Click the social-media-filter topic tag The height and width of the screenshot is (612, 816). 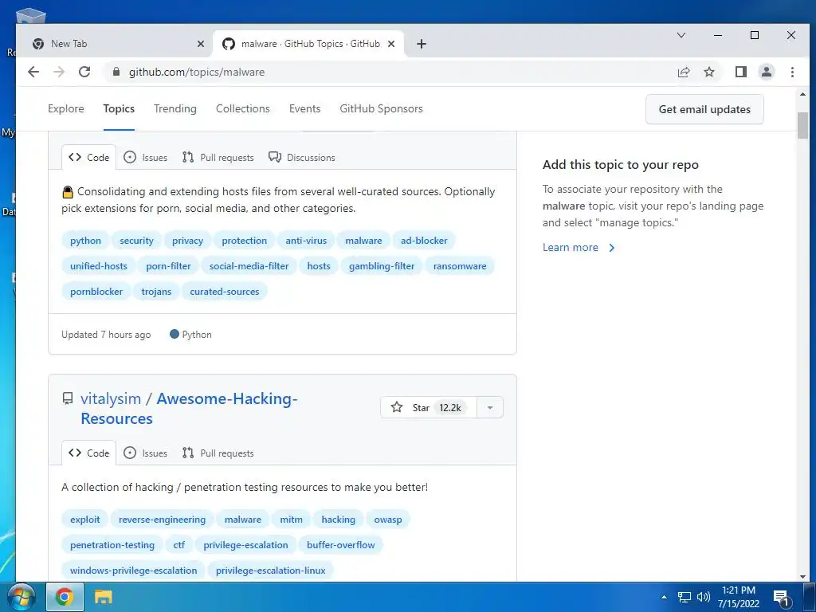[x=249, y=266]
